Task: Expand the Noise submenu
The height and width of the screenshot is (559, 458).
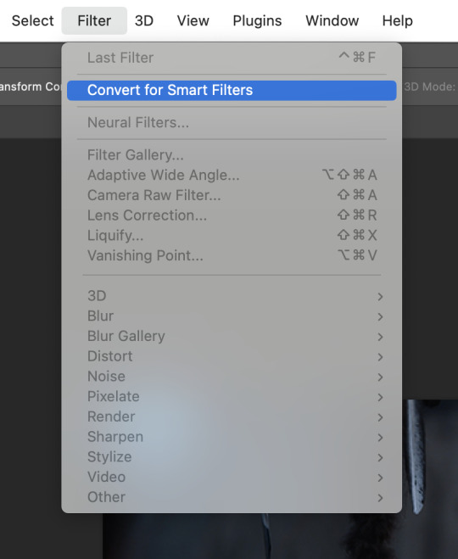Action: click(232, 377)
